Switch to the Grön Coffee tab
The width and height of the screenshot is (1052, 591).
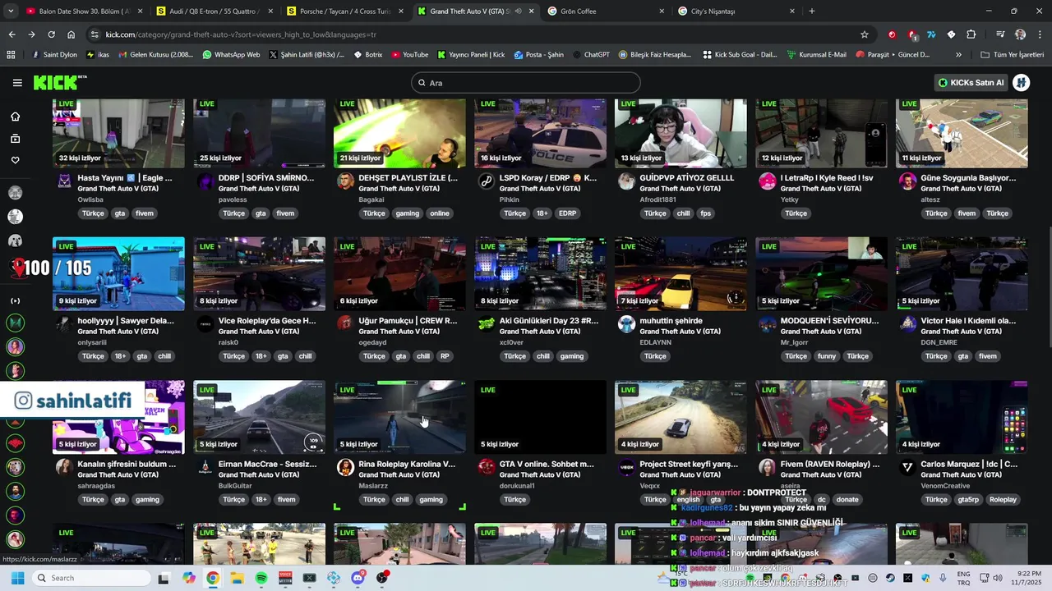click(x=607, y=11)
